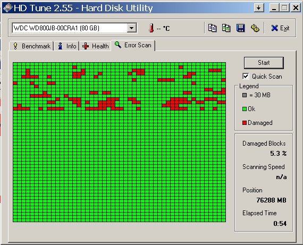This screenshot has height=245, width=303.
Task: Click the green Ok legend swatch
Action: coord(245,109)
